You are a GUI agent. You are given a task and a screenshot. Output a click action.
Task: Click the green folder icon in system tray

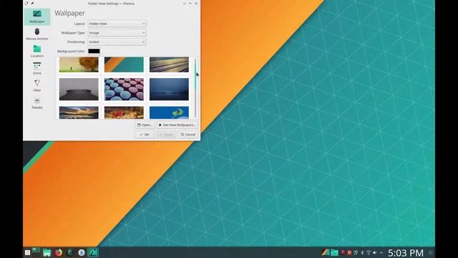(334, 252)
